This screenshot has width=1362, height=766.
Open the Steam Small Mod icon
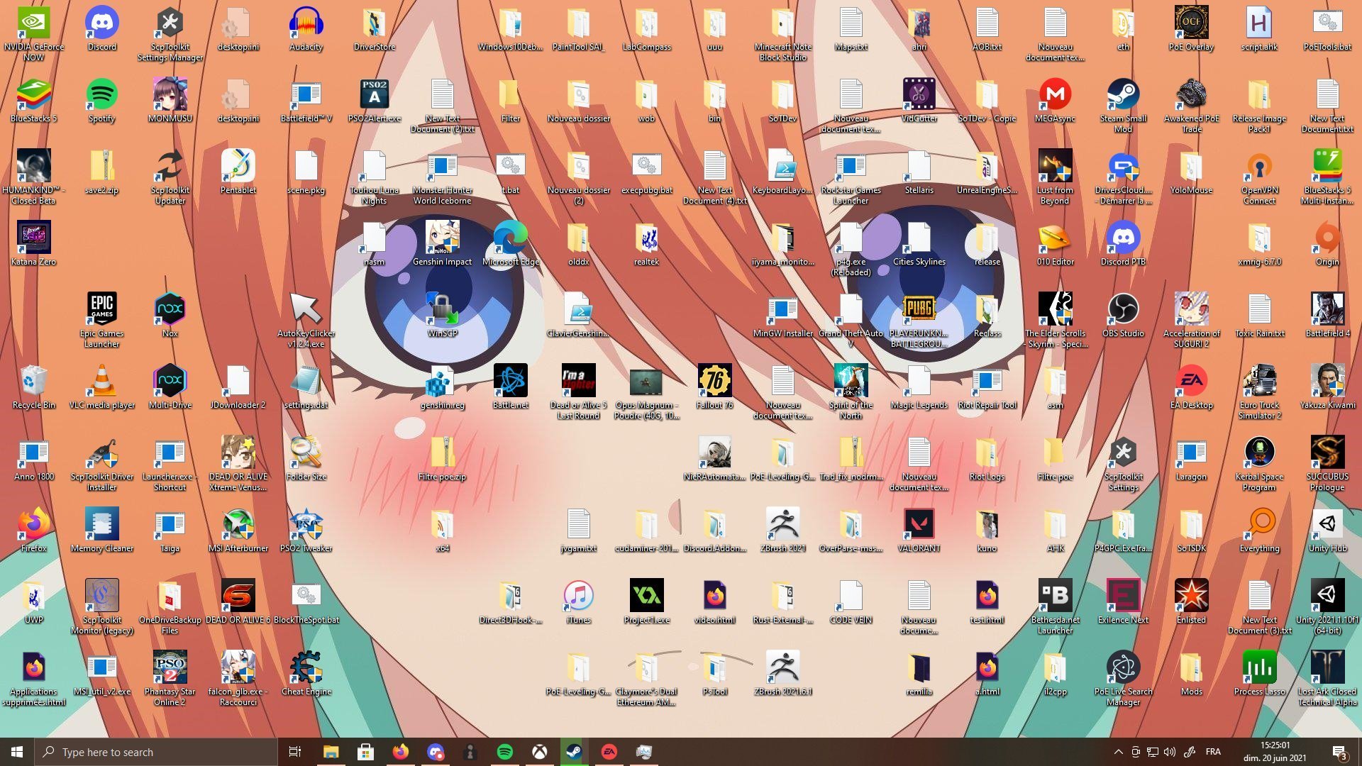[x=1124, y=106]
